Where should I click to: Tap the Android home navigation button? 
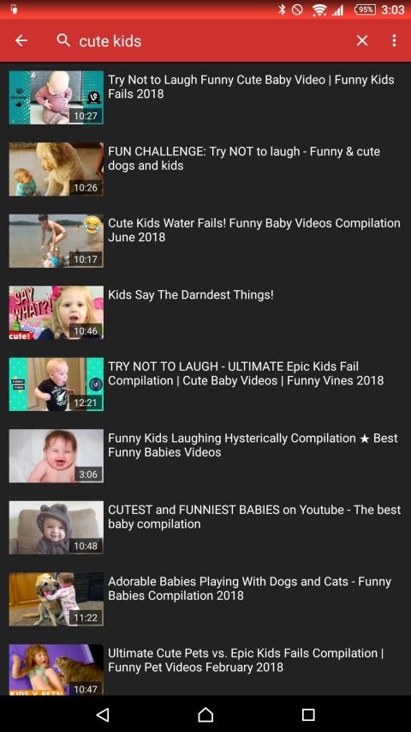[205, 714]
